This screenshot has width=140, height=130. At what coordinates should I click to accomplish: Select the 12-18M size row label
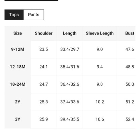click(17, 67)
